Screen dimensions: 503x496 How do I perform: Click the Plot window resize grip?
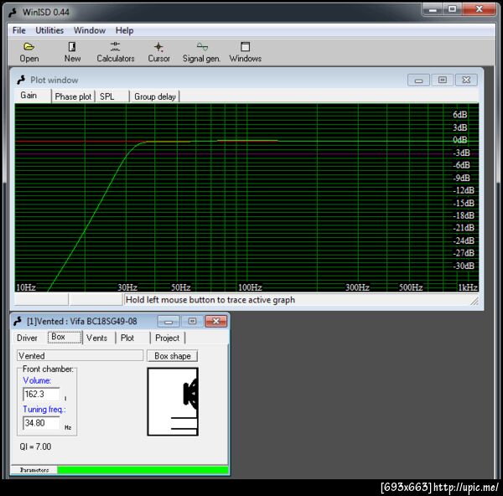coord(474,301)
